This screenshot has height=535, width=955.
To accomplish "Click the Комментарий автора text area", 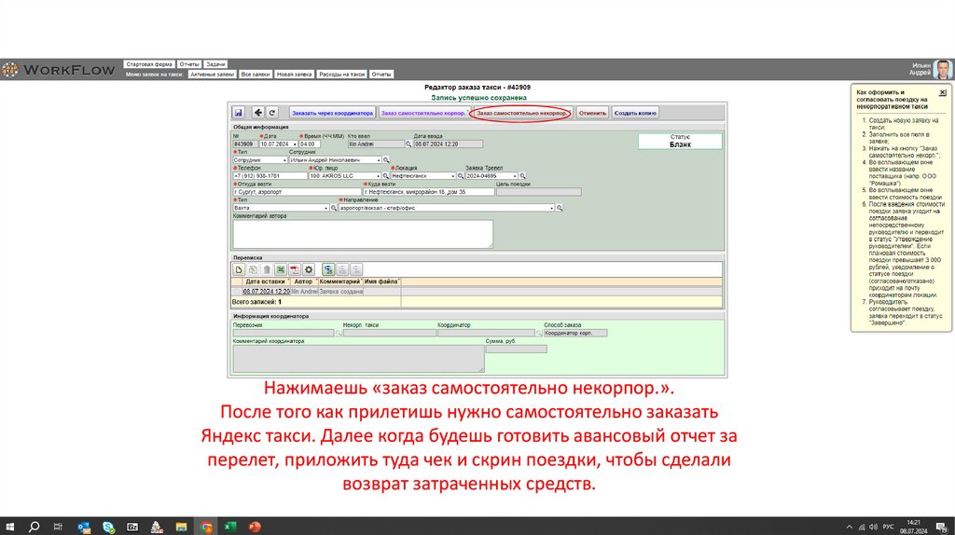I will point(363,234).
